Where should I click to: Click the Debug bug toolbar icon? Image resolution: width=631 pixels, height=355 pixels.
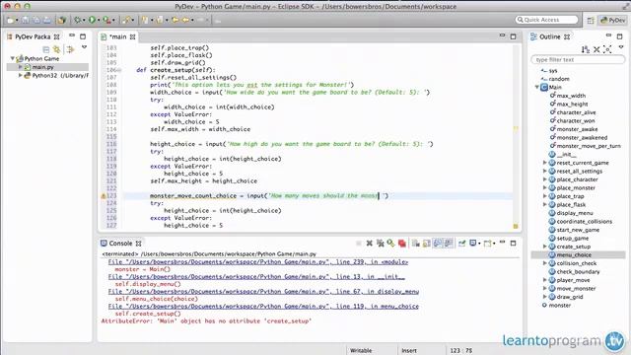[x=77, y=20]
